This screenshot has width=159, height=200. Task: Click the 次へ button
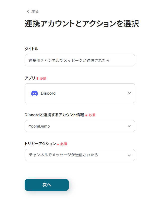point(47,185)
